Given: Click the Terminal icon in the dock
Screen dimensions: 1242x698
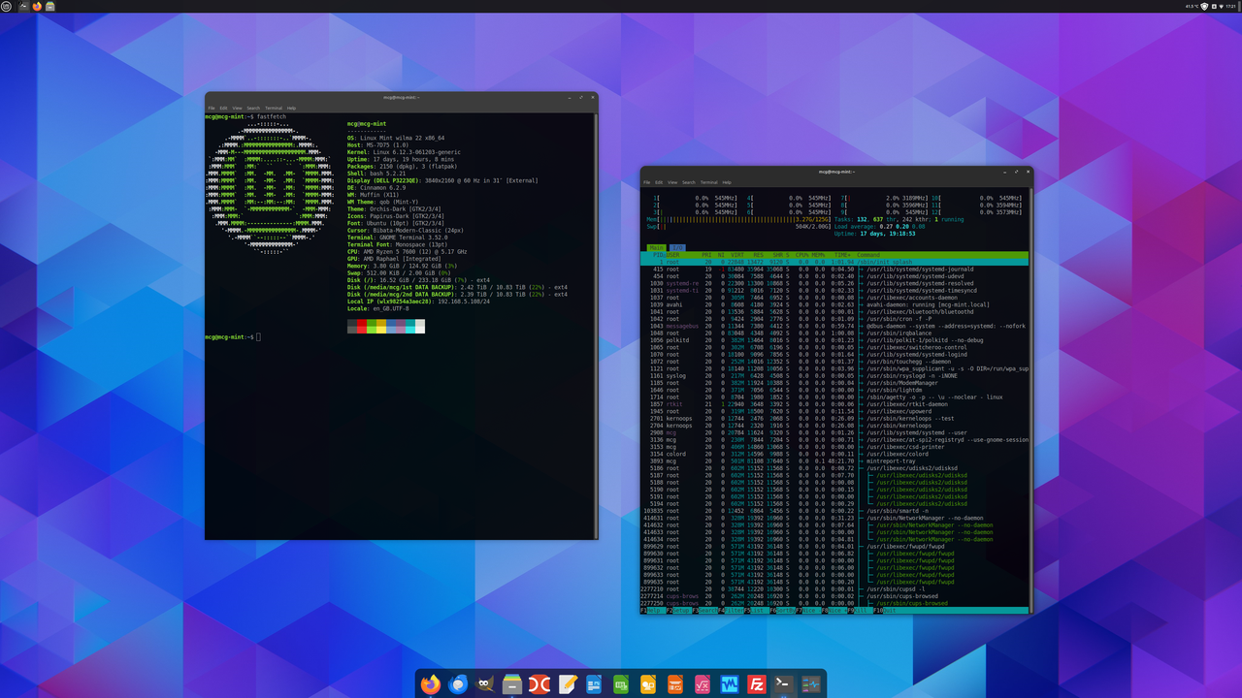Looking at the screenshot, I should click(x=784, y=684).
